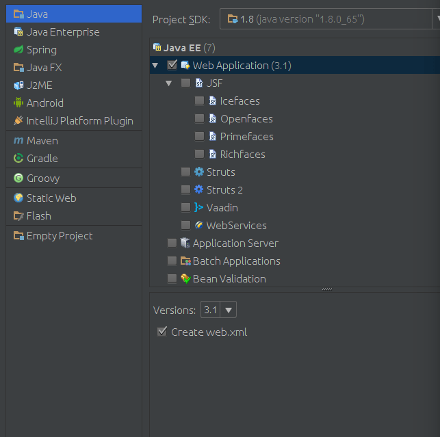The image size is (440, 437).
Task: Click the IntelliJ Platform Plugin icon
Action: click(x=18, y=121)
